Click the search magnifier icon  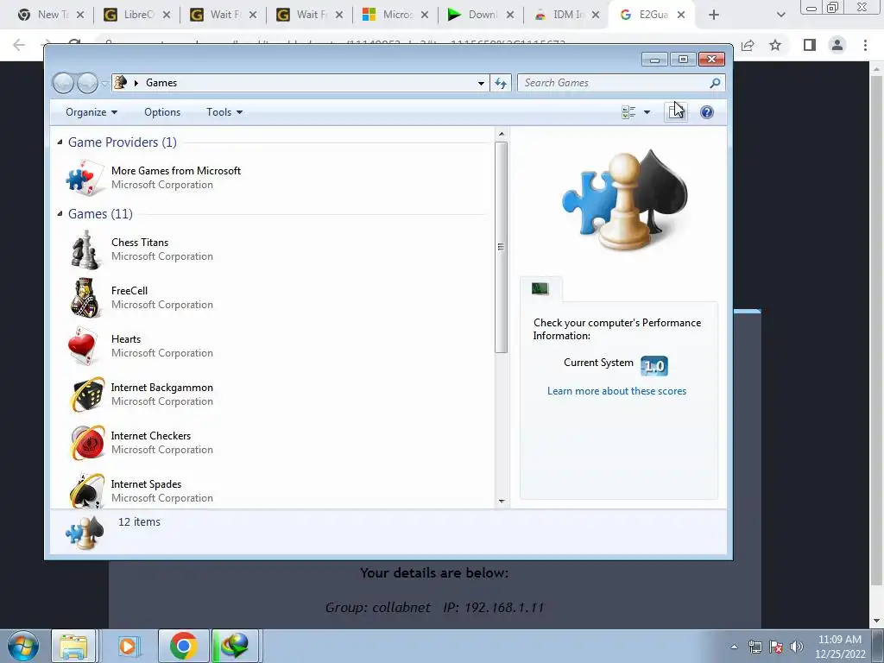tap(715, 83)
